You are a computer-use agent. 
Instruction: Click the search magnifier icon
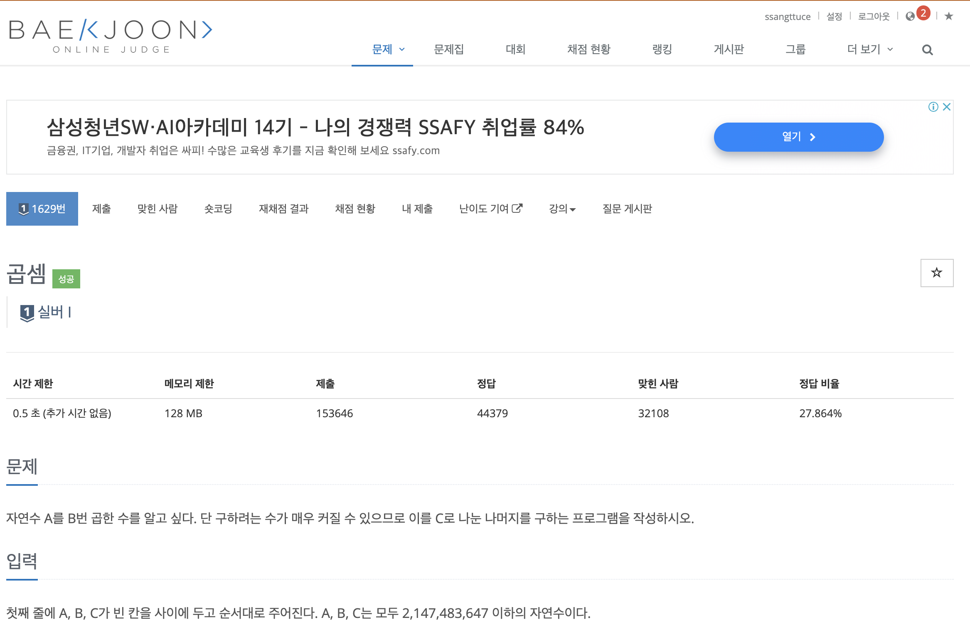click(927, 50)
